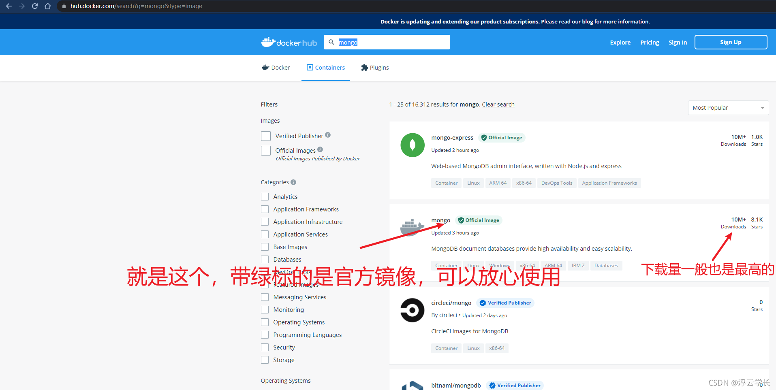Click info icon next to Verified Publisher
776x390 pixels.
click(328, 135)
